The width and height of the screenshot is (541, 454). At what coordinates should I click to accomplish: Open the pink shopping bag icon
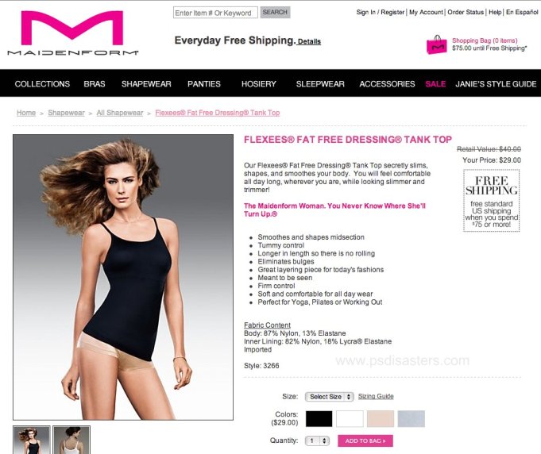point(437,44)
